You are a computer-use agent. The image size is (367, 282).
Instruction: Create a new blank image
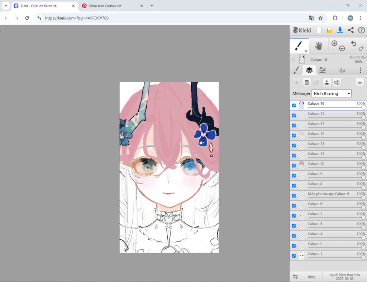point(319,30)
